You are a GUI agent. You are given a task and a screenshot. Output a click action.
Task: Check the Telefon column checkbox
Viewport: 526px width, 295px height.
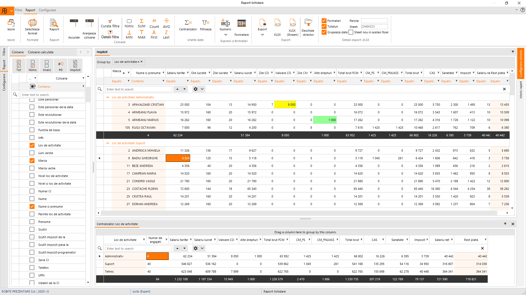[32, 268]
